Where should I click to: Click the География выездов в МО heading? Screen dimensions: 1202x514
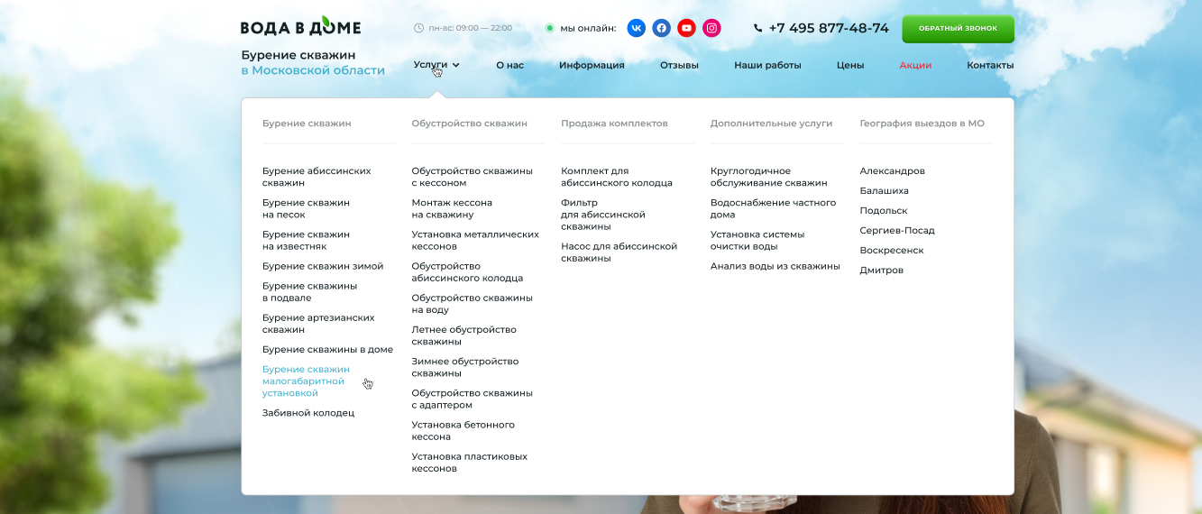(x=922, y=124)
